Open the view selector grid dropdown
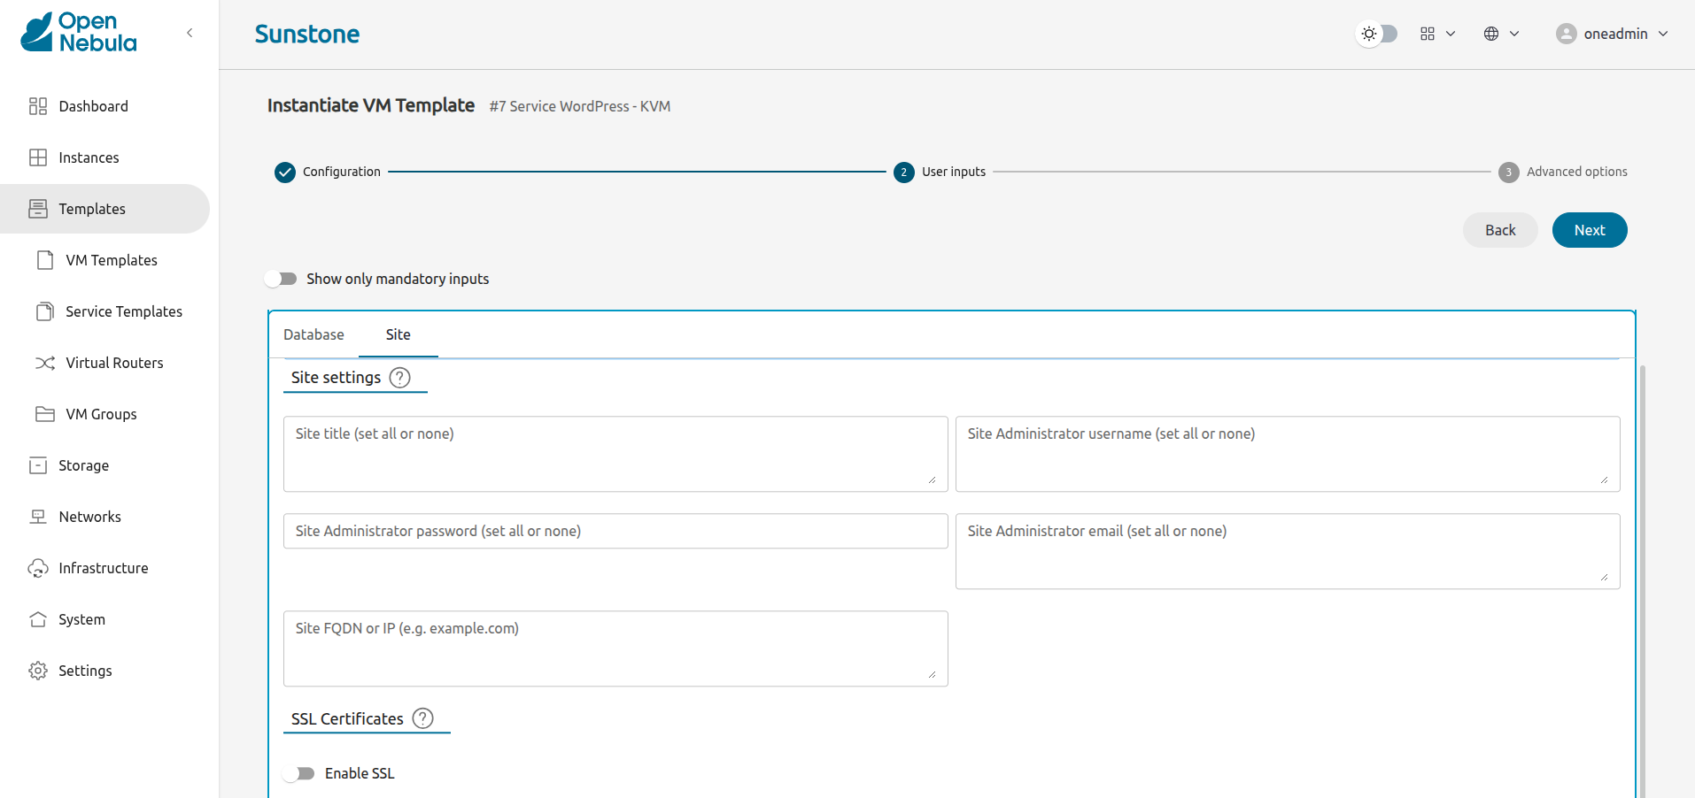This screenshot has width=1695, height=798. [x=1437, y=34]
